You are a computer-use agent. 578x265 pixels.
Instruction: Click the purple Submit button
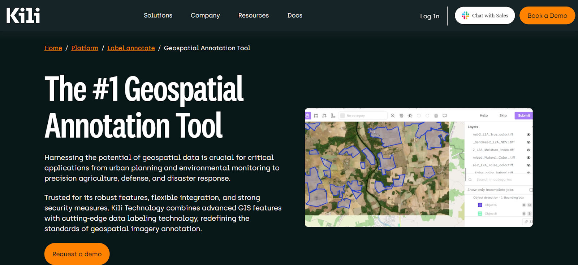524,116
